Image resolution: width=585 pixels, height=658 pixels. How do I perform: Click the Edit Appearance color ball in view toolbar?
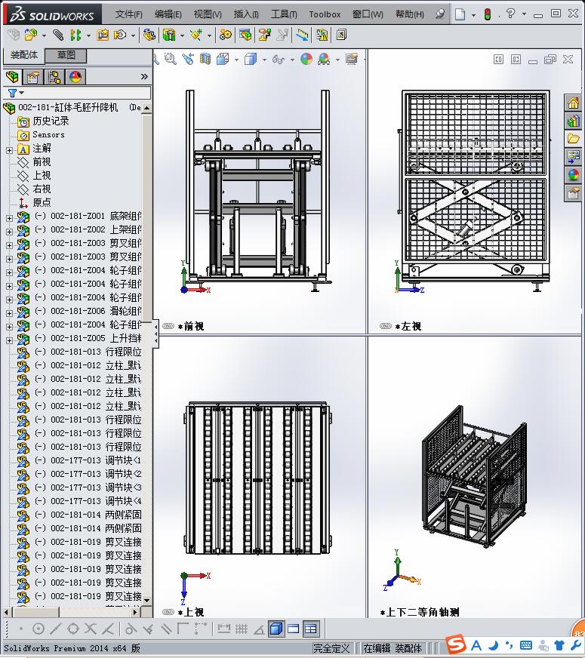[x=306, y=59]
